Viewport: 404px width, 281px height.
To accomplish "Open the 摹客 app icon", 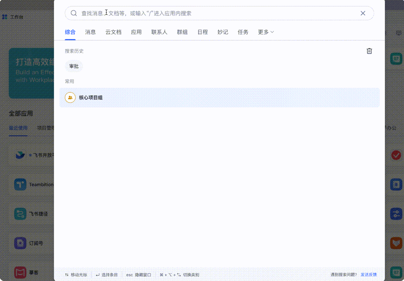I will [20, 272].
